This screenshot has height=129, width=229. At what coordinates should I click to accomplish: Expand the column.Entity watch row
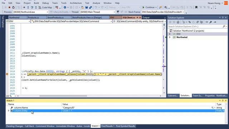point(9,111)
